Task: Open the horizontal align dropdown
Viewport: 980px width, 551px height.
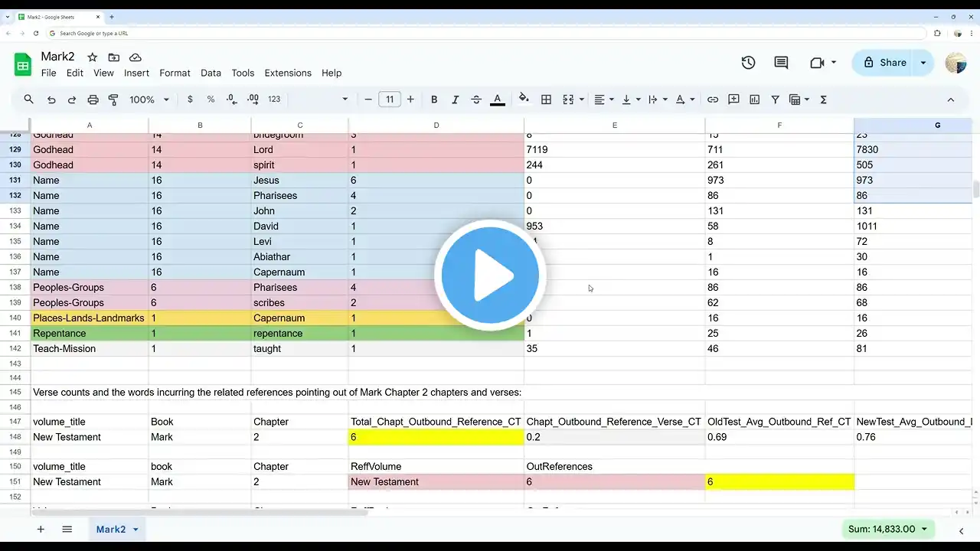Action: point(604,99)
